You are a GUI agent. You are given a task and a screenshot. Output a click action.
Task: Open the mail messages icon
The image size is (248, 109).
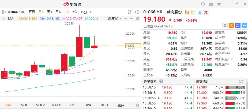pos(211,4)
